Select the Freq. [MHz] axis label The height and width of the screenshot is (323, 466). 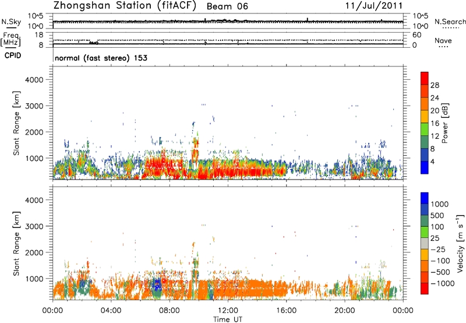pyautogui.click(x=11, y=40)
